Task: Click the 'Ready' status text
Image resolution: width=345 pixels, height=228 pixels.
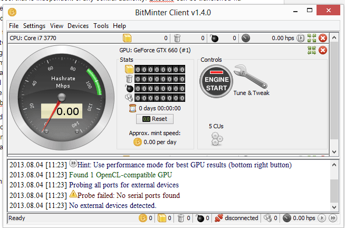Action: pyautogui.click(x=17, y=218)
